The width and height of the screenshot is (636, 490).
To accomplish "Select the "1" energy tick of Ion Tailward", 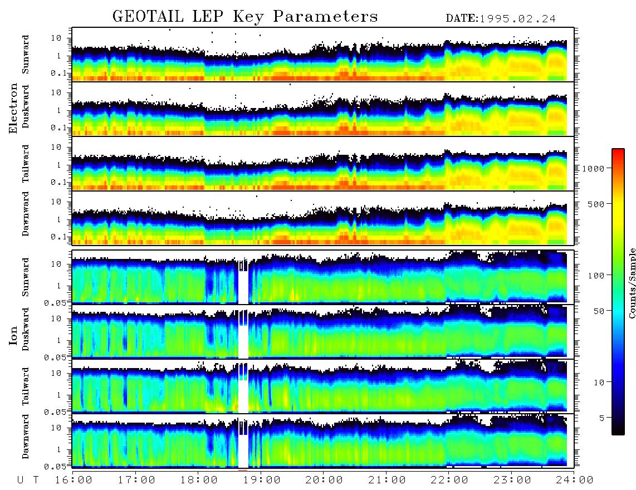I will tap(59, 395).
